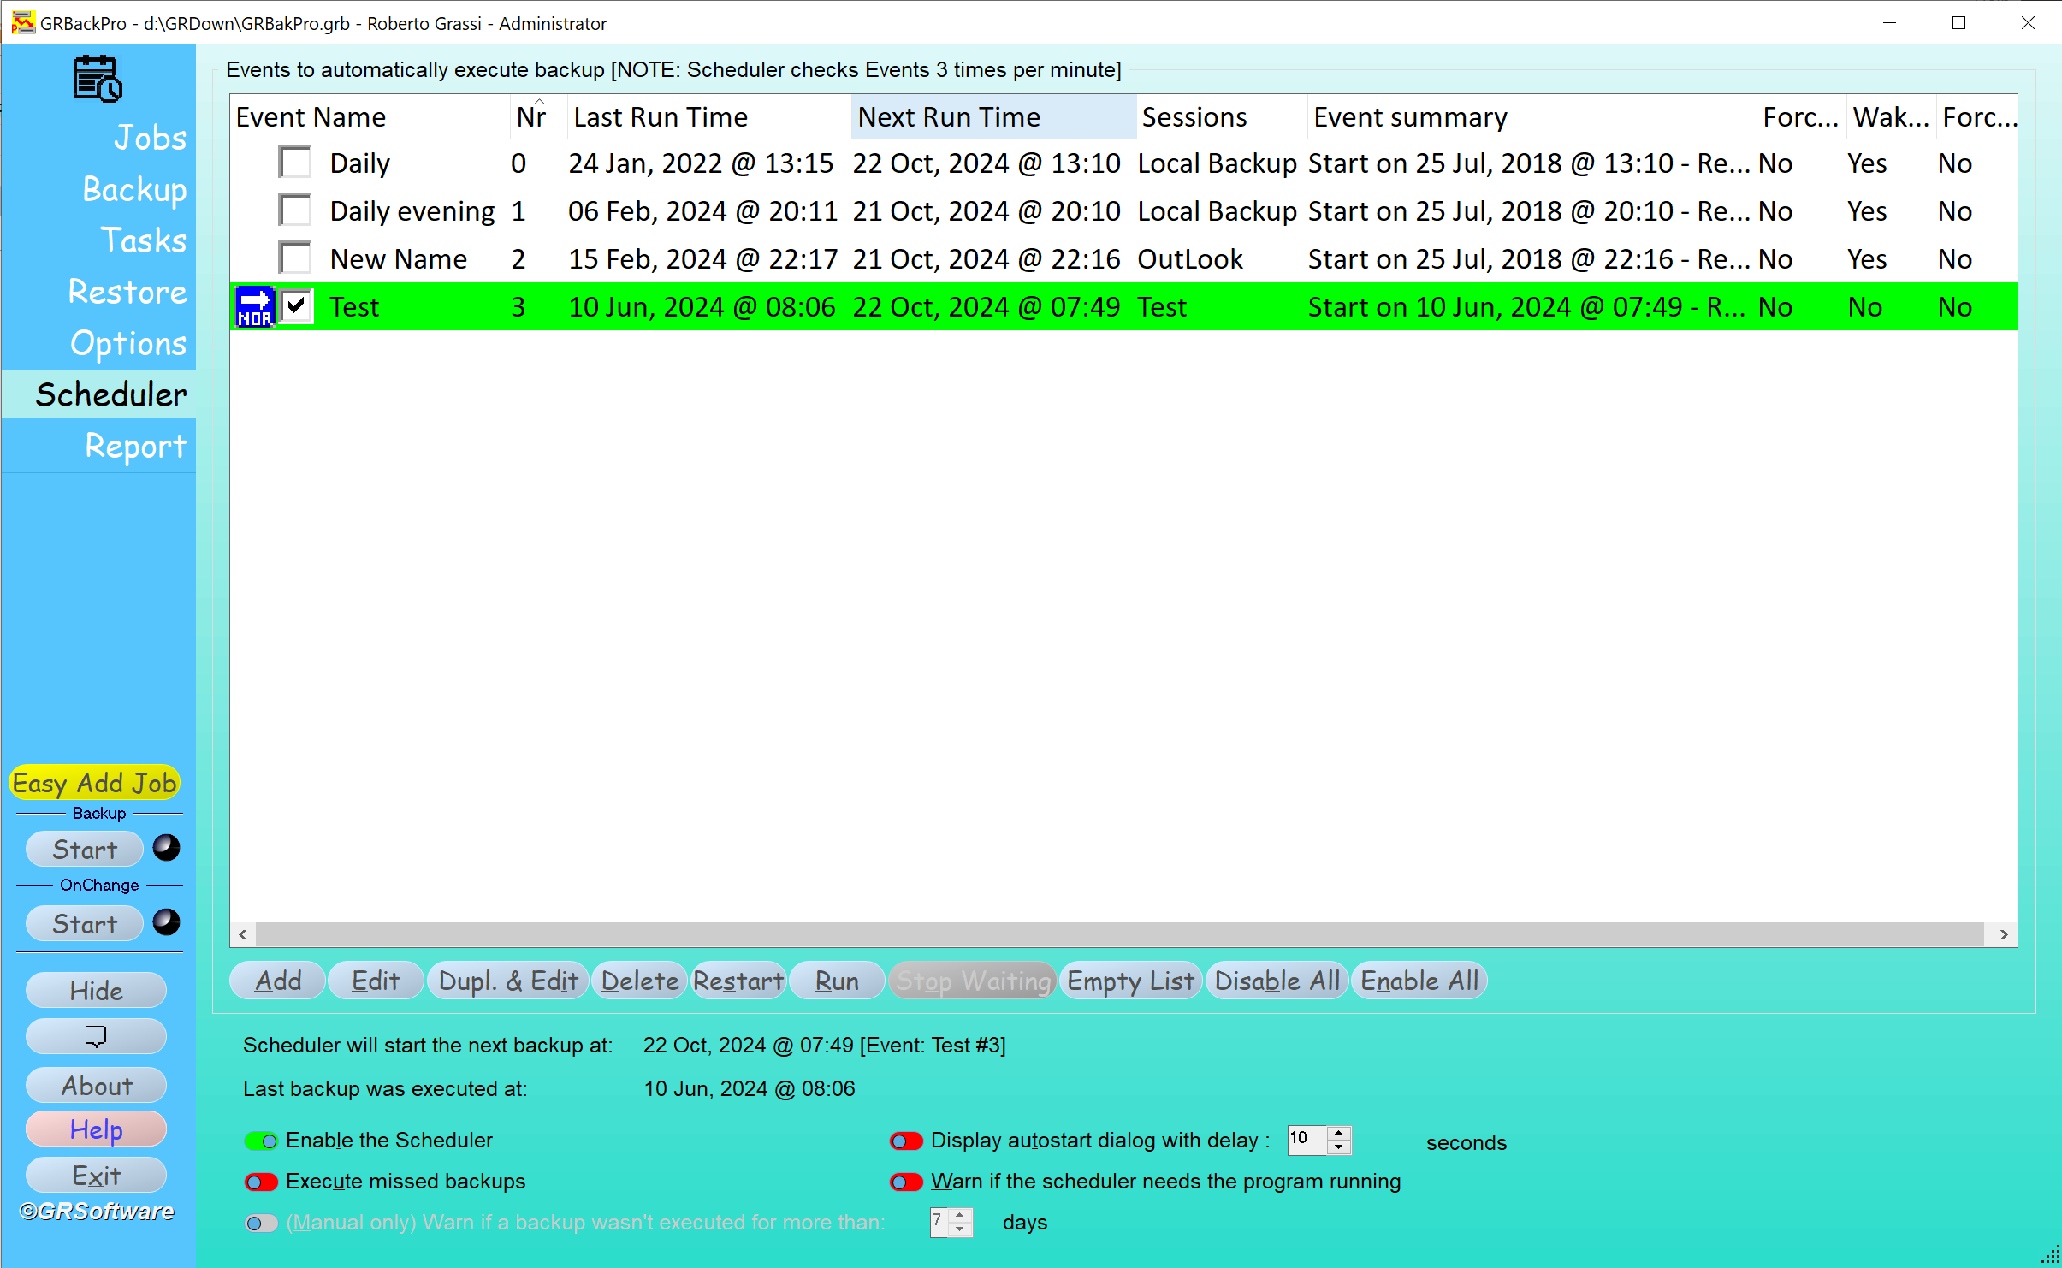Switch to the Report sidebar section
The width and height of the screenshot is (2062, 1268).
point(135,446)
